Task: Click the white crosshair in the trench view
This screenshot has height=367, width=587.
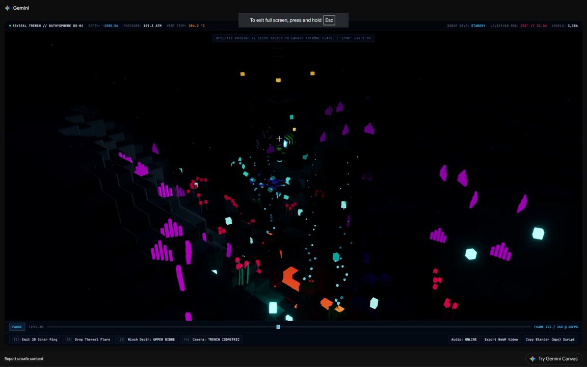Action: pyautogui.click(x=279, y=139)
